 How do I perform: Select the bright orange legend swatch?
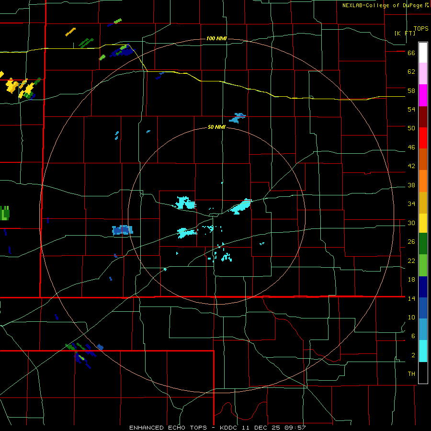point(423,181)
